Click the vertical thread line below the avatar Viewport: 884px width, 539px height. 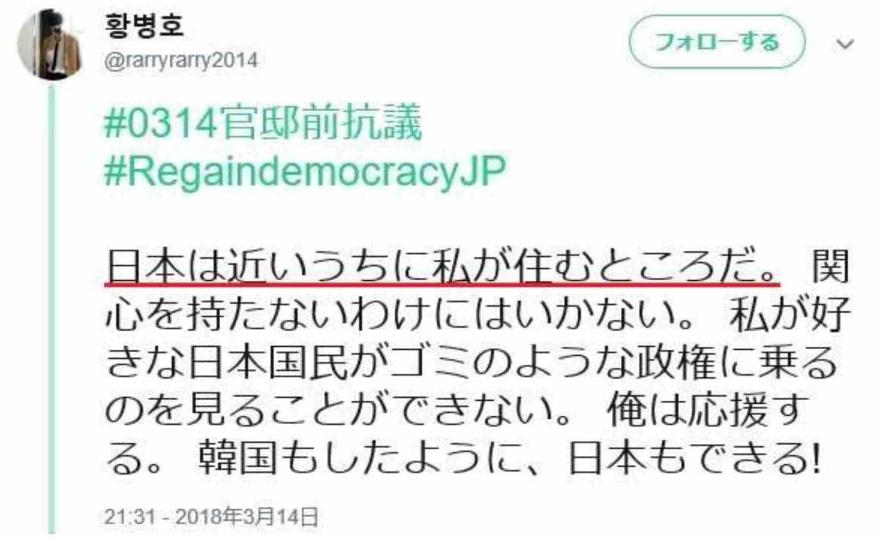coord(52,308)
